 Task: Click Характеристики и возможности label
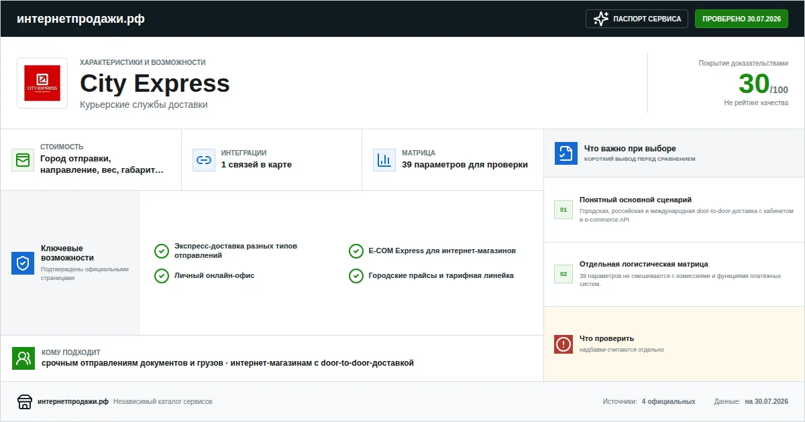(143, 62)
